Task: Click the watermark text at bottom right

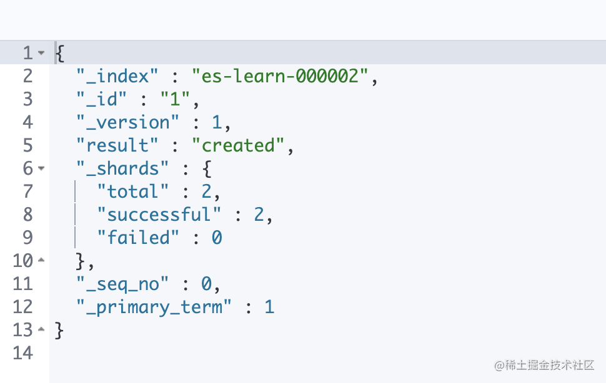Action: click(544, 366)
